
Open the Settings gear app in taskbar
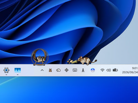pyautogui.click(x=6, y=70)
